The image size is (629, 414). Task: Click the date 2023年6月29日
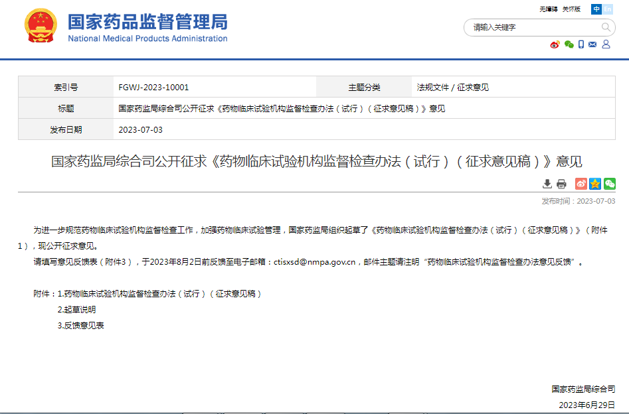tap(587, 405)
